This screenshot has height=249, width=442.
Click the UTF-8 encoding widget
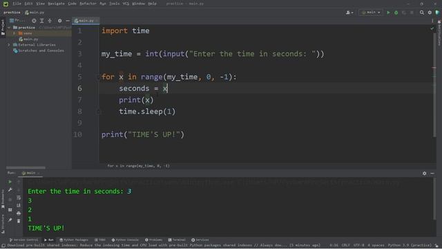[x=359, y=246]
